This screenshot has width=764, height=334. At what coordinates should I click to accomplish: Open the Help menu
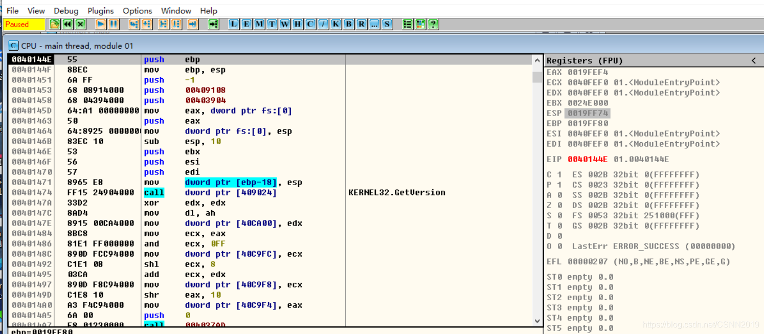209,11
